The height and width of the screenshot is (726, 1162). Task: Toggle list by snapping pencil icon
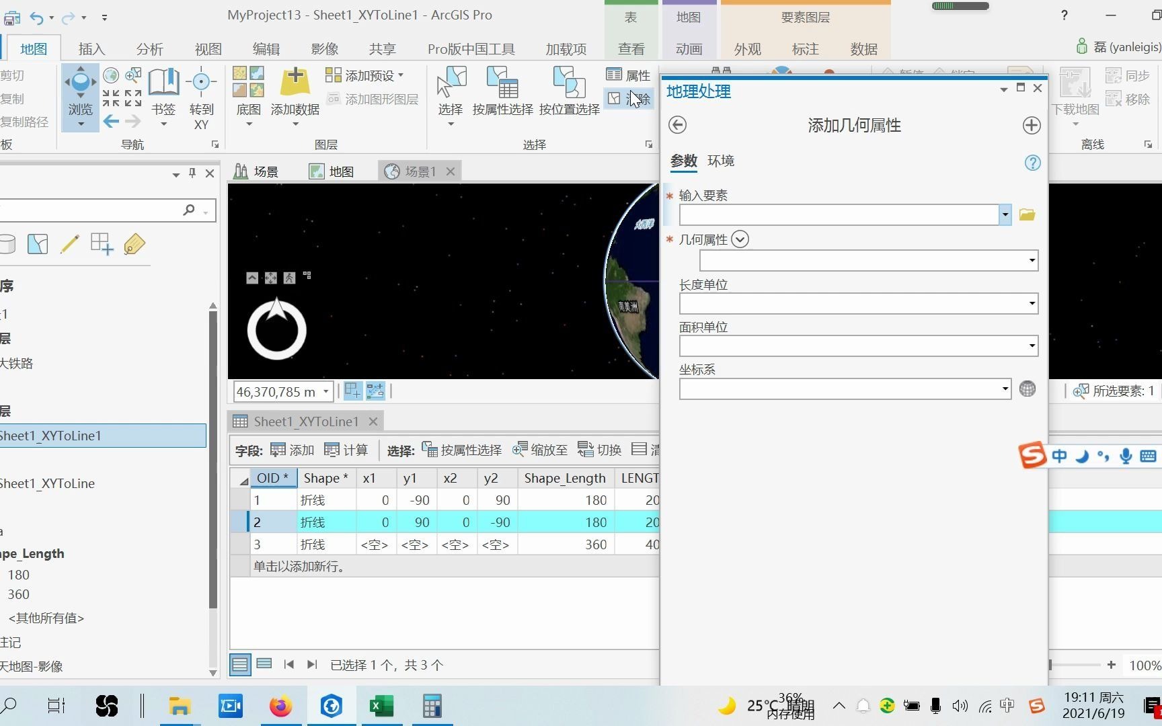tap(69, 244)
